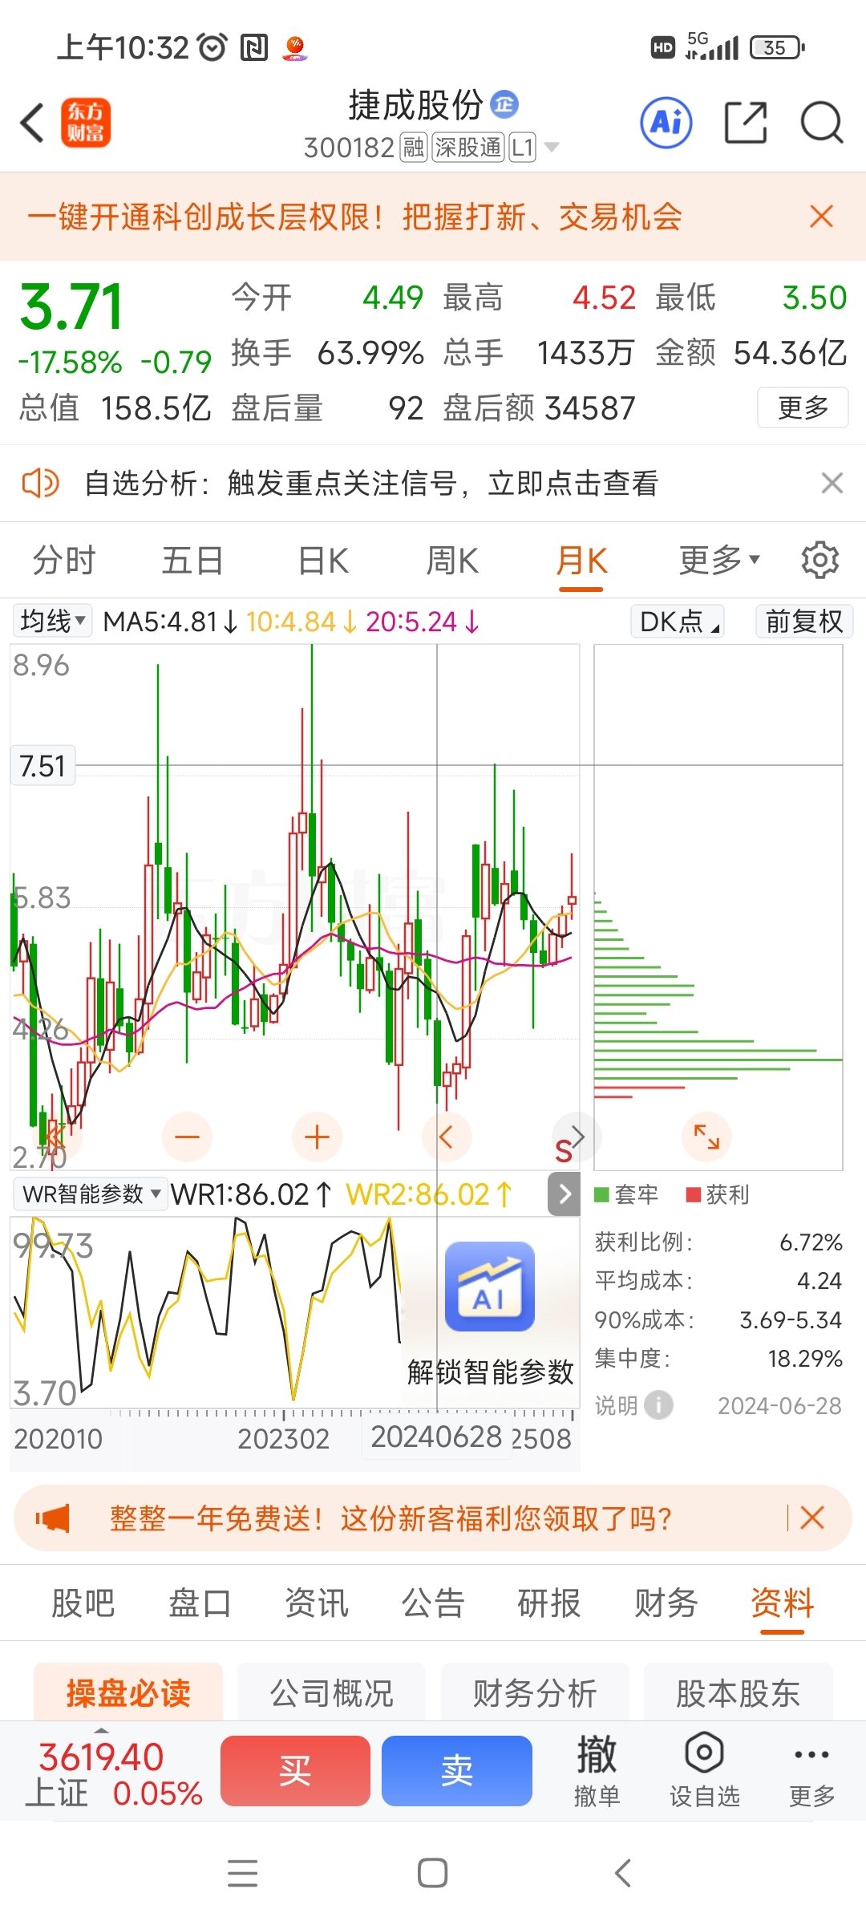The image size is (866, 1925).
Task: Close the 整整一年免费送 banner
Action: pyautogui.click(x=812, y=1518)
